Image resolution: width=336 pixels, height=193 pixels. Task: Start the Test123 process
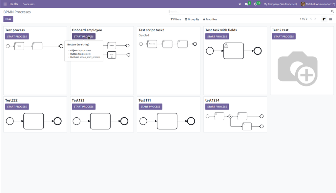[x=84, y=107]
